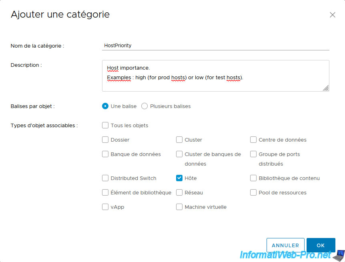The image size is (345, 262).
Task: Check Bibliothèque de contenu box
Action: 253,178
